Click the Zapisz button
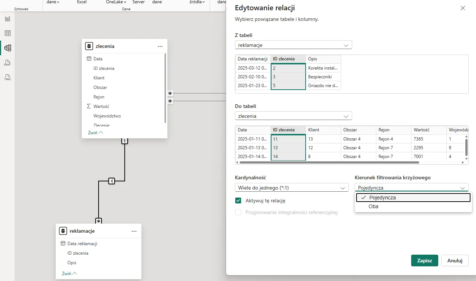This screenshot has width=476, height=281. pos(424,261)
